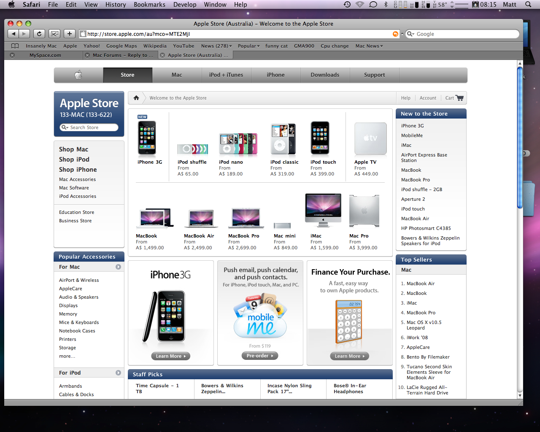Screen dimensions: 540x432
Task: Open the Shop iPhone link
Action: pos(78,170)
